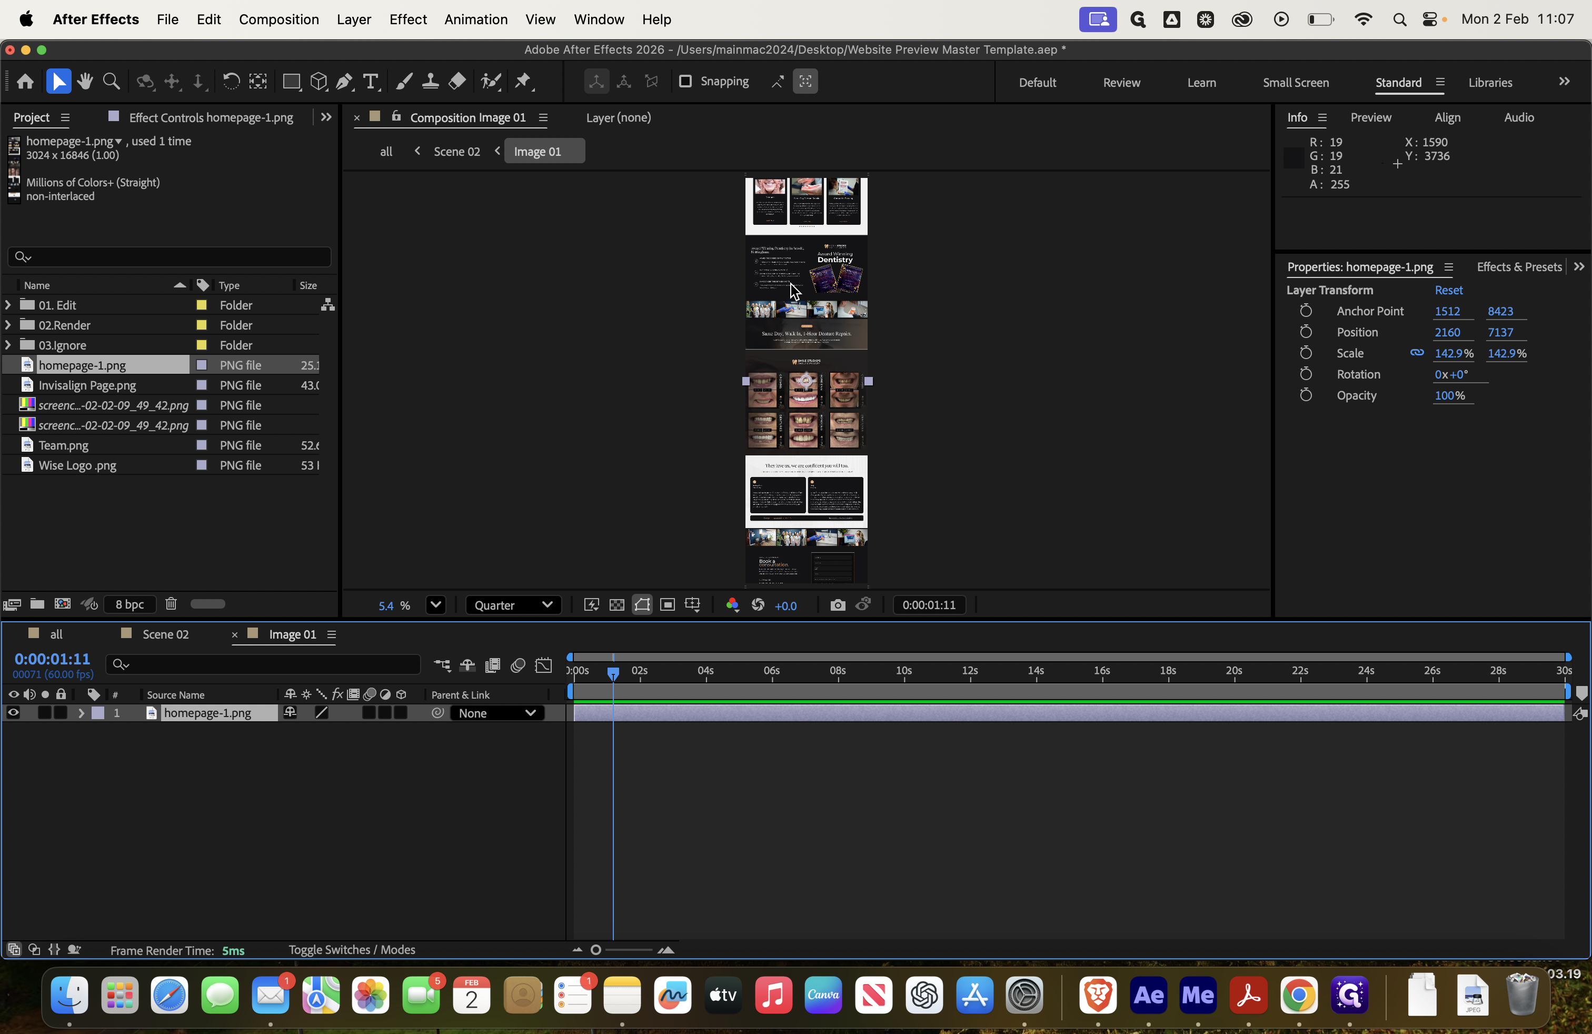
Task: Select the Brush tool
Action: [x=403, y=81]
